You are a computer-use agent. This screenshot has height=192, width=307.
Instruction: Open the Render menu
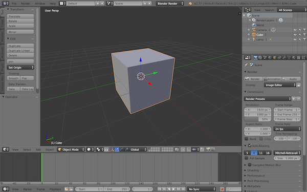[x=26, y=4]
